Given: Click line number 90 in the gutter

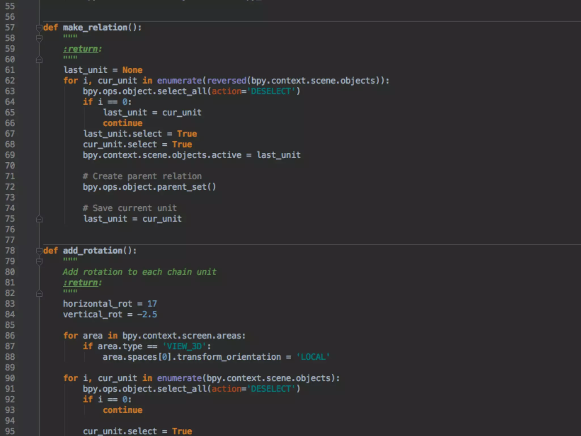Looking at the screenshot, I should pyautogui.click(x=10, y=378).
